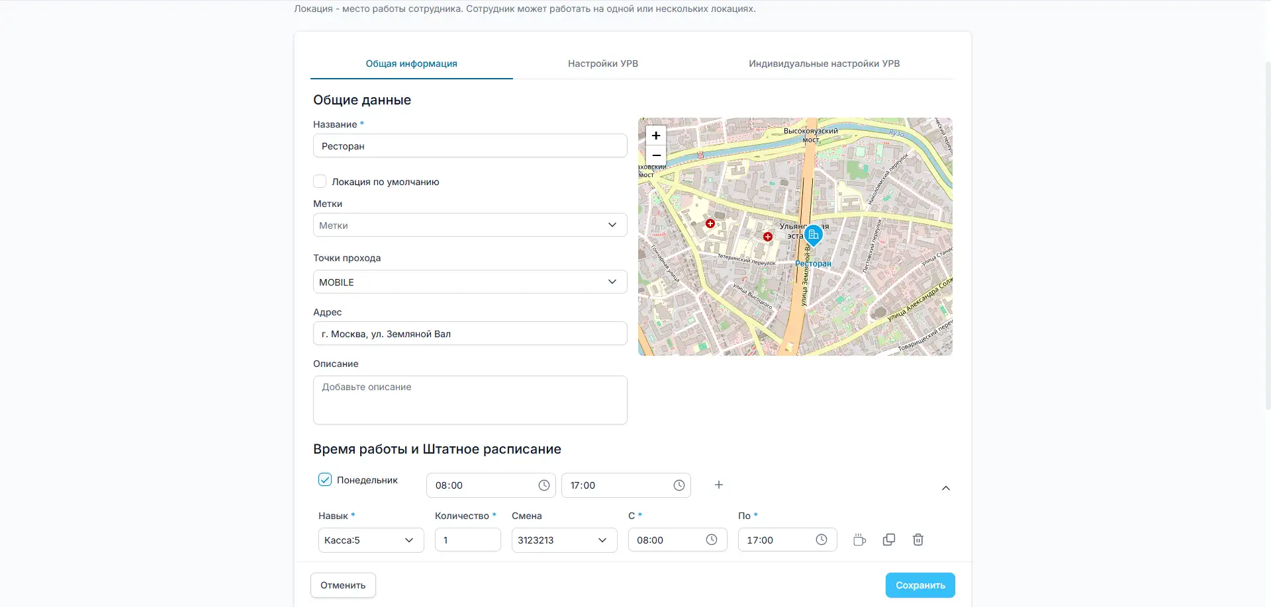Click the Сохранить button
This screenshot has height=607, width=1271.
tap(920, 585)
